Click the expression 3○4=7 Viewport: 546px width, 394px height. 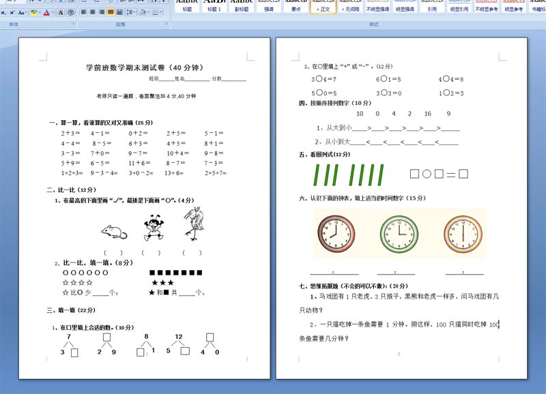[324, 79]
